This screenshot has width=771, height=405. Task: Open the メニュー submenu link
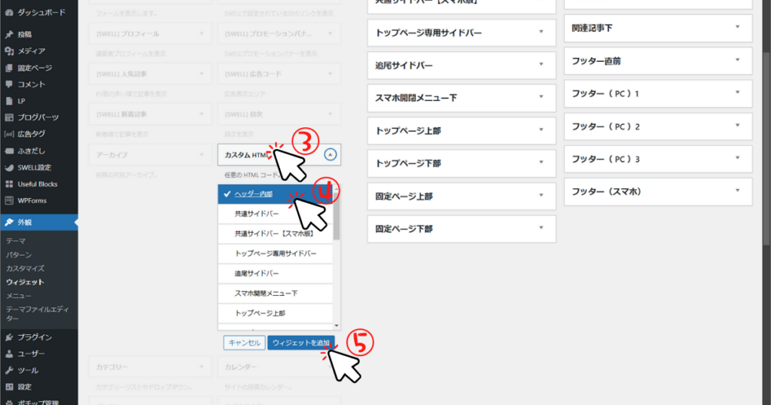click(x=19, y=296)
